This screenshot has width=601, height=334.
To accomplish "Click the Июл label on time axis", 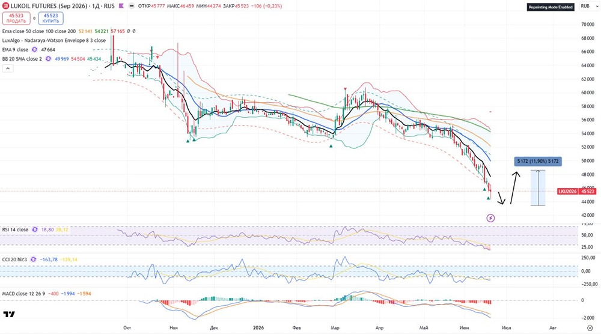I will click(506, 328).
